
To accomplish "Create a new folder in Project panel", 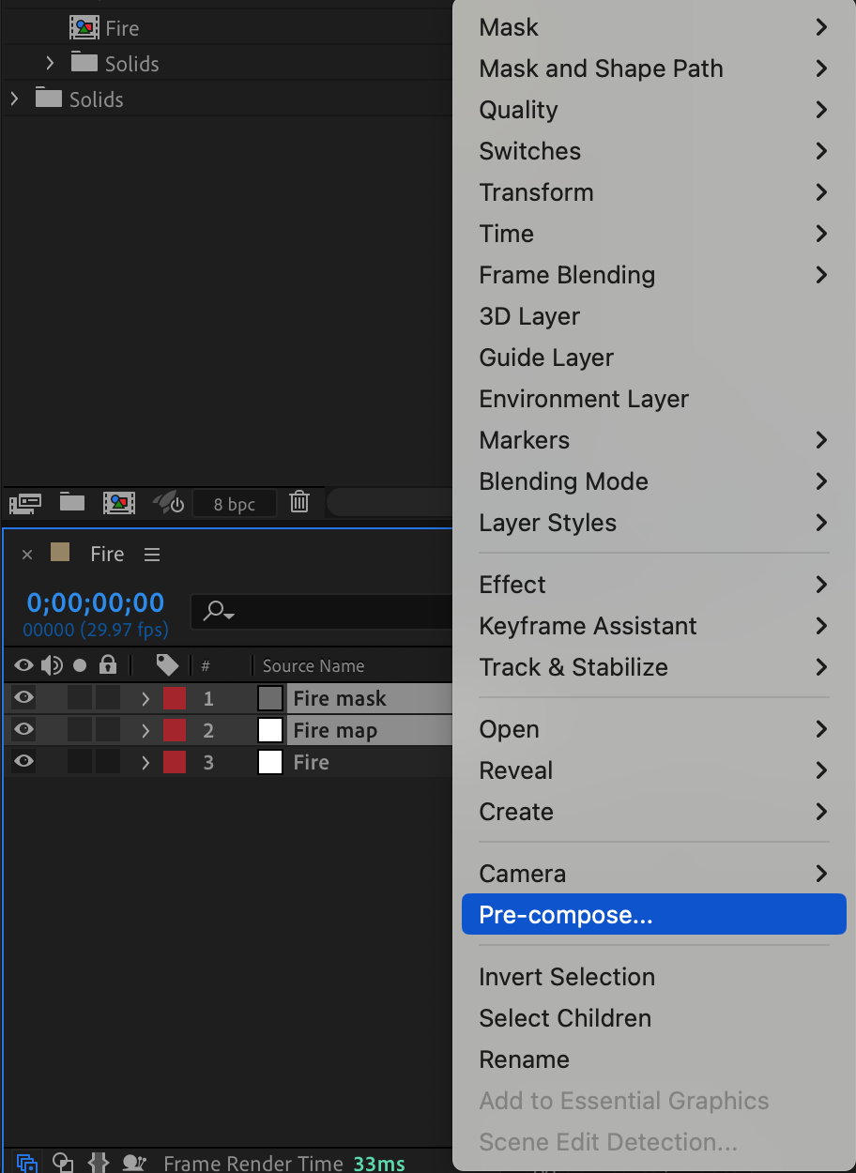I will click(x=72, y=503).
